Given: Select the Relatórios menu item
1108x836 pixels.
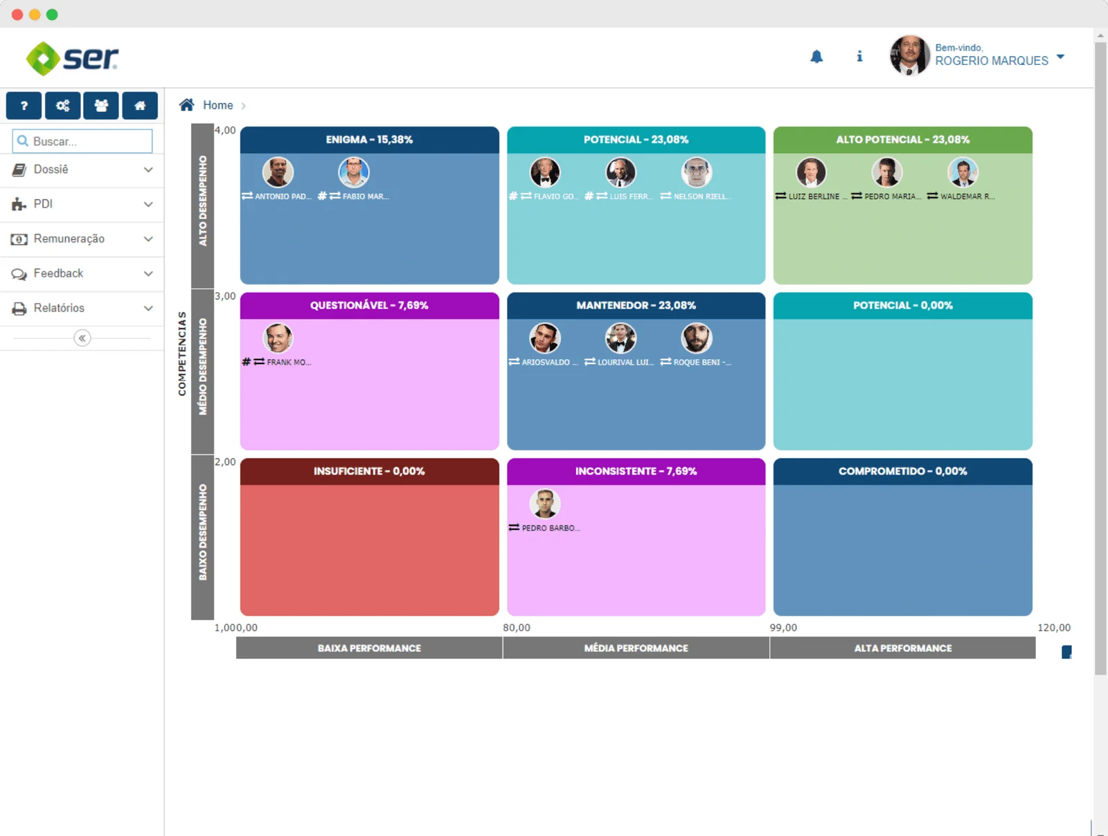Looking at the screenshot, I should pyautogui.click(x=82, y=308).
